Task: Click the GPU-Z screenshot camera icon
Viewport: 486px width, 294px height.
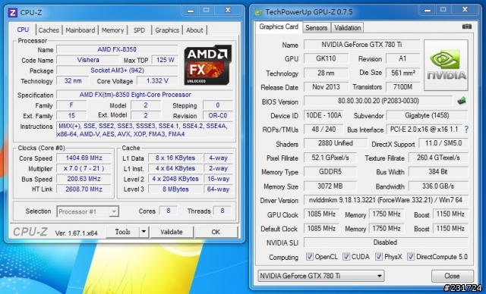Action: coord(467,27)
